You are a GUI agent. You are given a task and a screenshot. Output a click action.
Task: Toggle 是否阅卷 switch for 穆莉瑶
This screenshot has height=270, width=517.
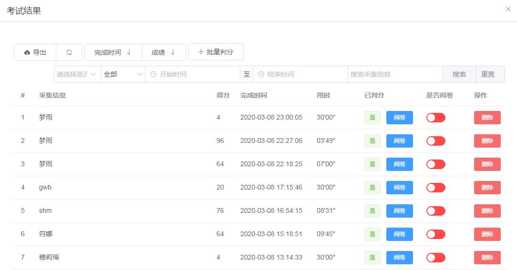pyautogui.click(x=435, y=258)
